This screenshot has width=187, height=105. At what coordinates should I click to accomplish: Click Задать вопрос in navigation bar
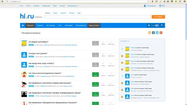tap(94, 25)
